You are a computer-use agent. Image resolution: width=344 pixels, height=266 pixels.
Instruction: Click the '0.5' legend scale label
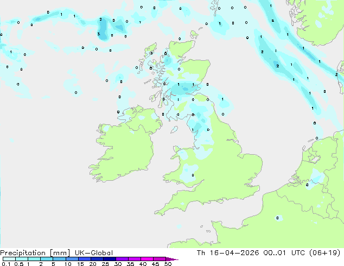pyautogui.click(x=19, y=264)
